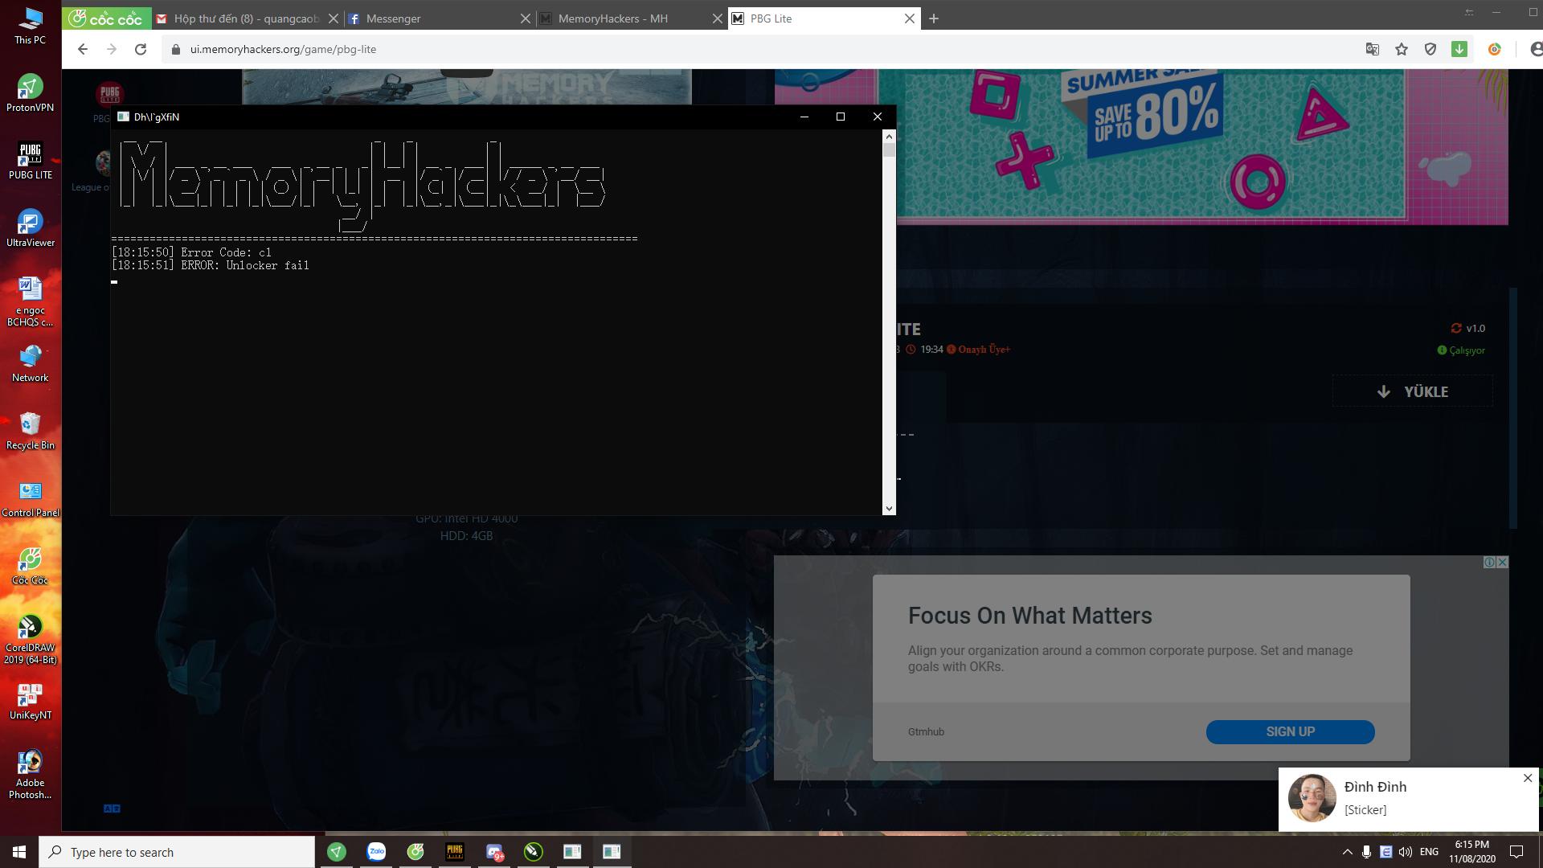Select UniKeyNT desktop shortcut

click(x=30, y=700)
